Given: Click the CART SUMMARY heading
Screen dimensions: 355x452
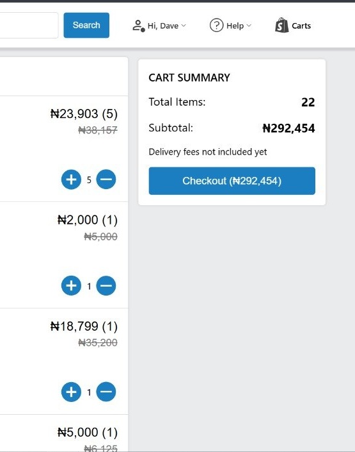Looking at the screenshot, I should pyautogui.click(x=189, y=78).
